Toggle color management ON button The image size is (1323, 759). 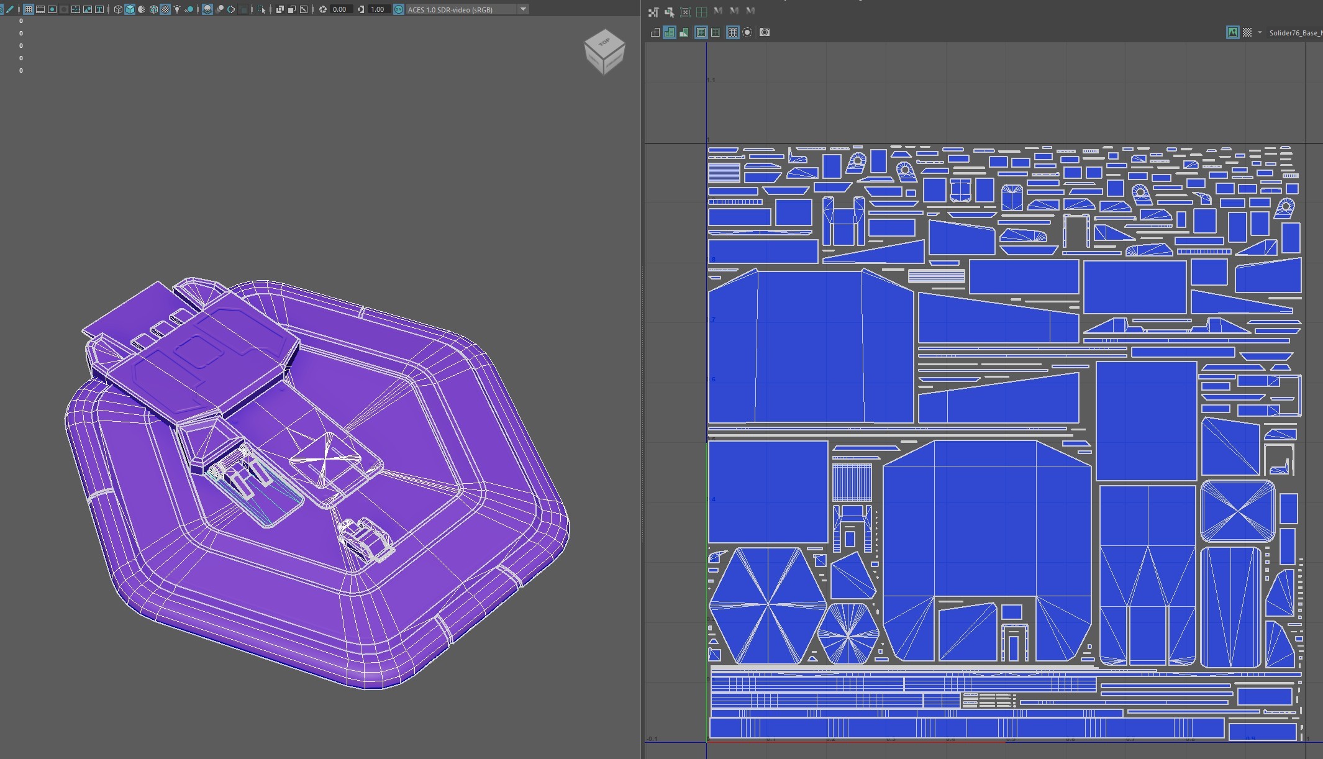399,9
